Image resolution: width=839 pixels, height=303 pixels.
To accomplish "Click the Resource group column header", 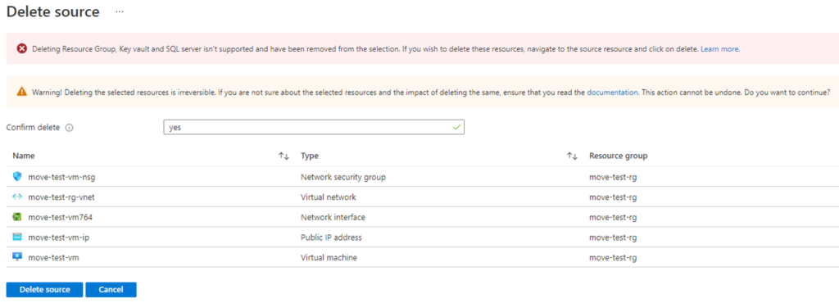I will click(618, 156).
